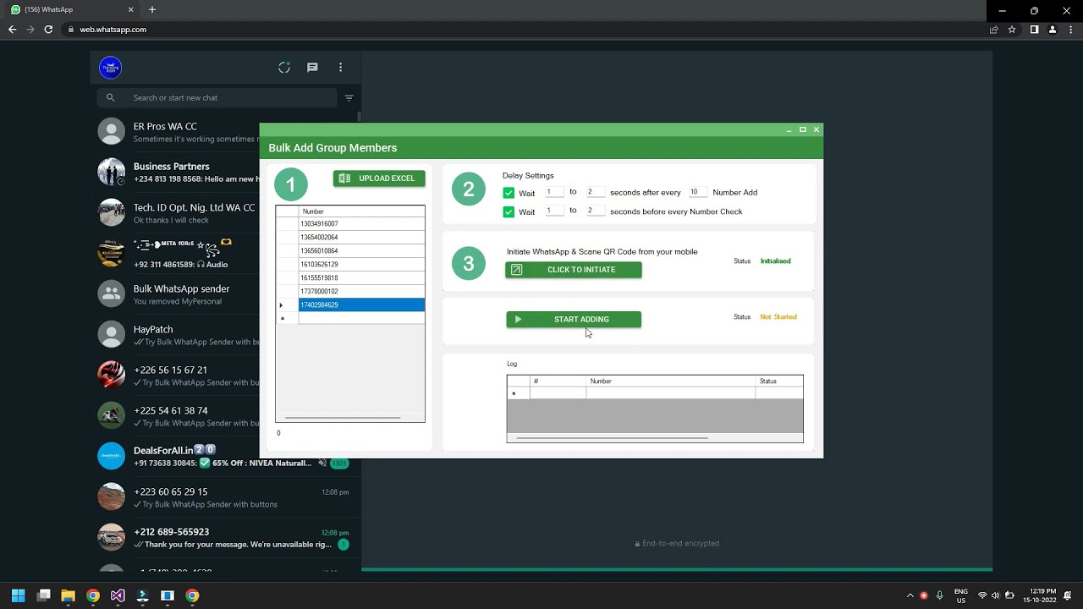This screenshot has width=1083, height=609.
Task: Click the Upload Excel button
Action: click(x=379, y=178)
